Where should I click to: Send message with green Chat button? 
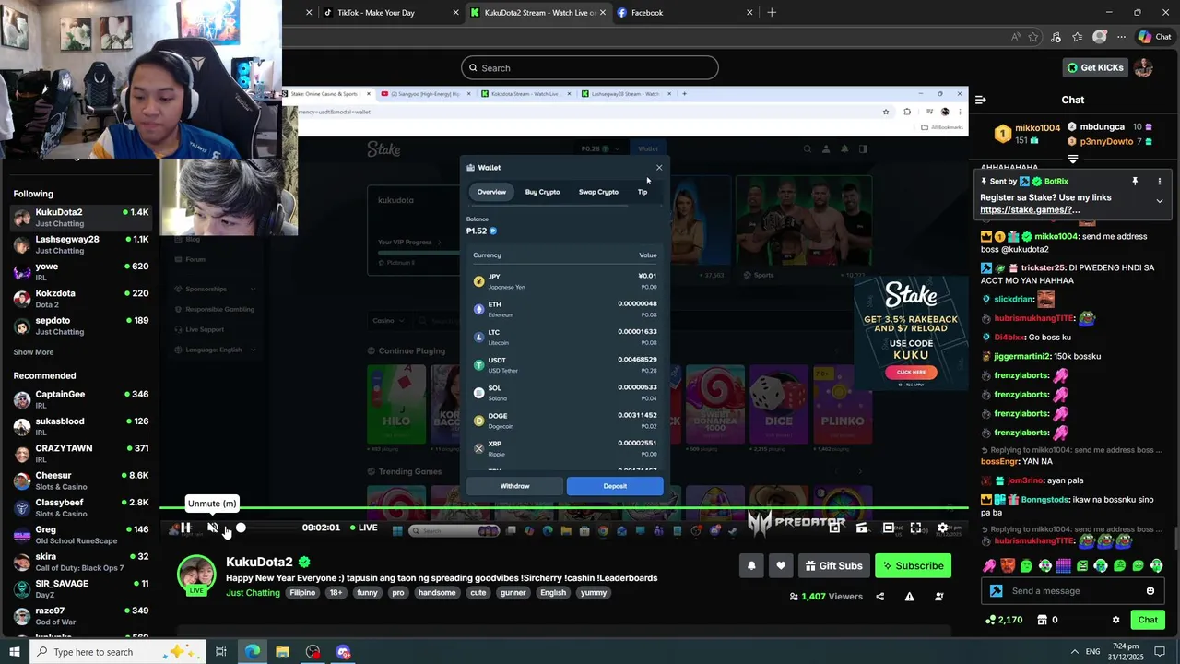1148,620
